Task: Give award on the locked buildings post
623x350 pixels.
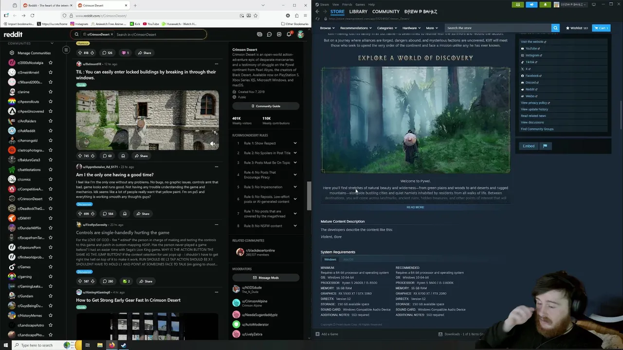Action: (123, 156)
